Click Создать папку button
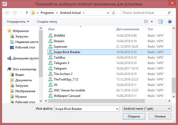Screen dimensions: 178x125 click(x=47, y=22)
